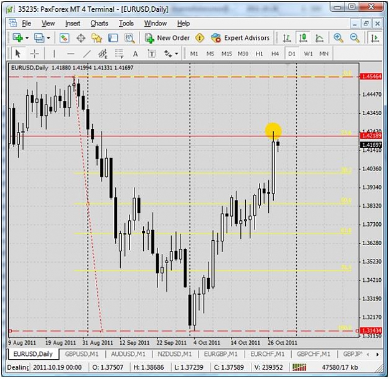
Task: Open the File menu
Action: tap(27, 23)
